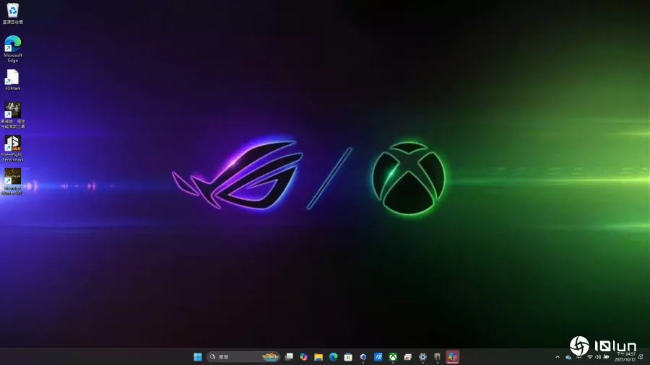Expand the hidden system tray icons chevron

[x=558, y=357]
